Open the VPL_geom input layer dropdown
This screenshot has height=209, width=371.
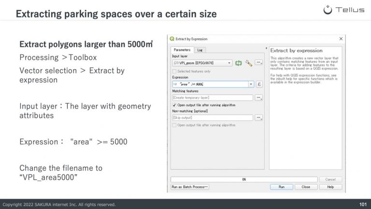(202, 63)
